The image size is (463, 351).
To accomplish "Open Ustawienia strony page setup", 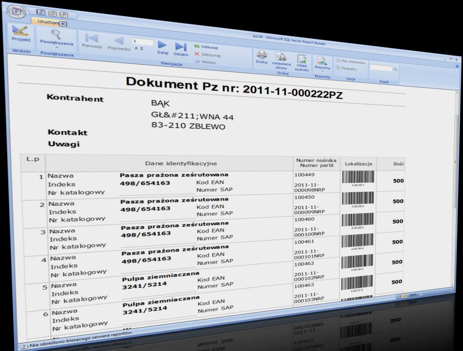I will point(281,61).
